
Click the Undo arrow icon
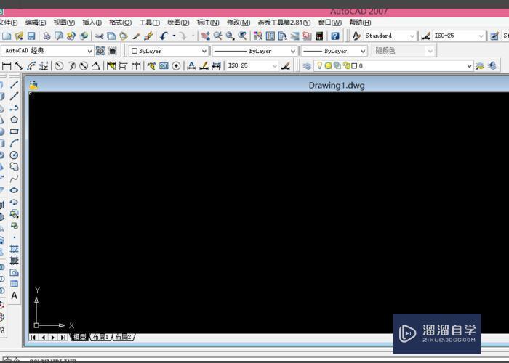164,36
